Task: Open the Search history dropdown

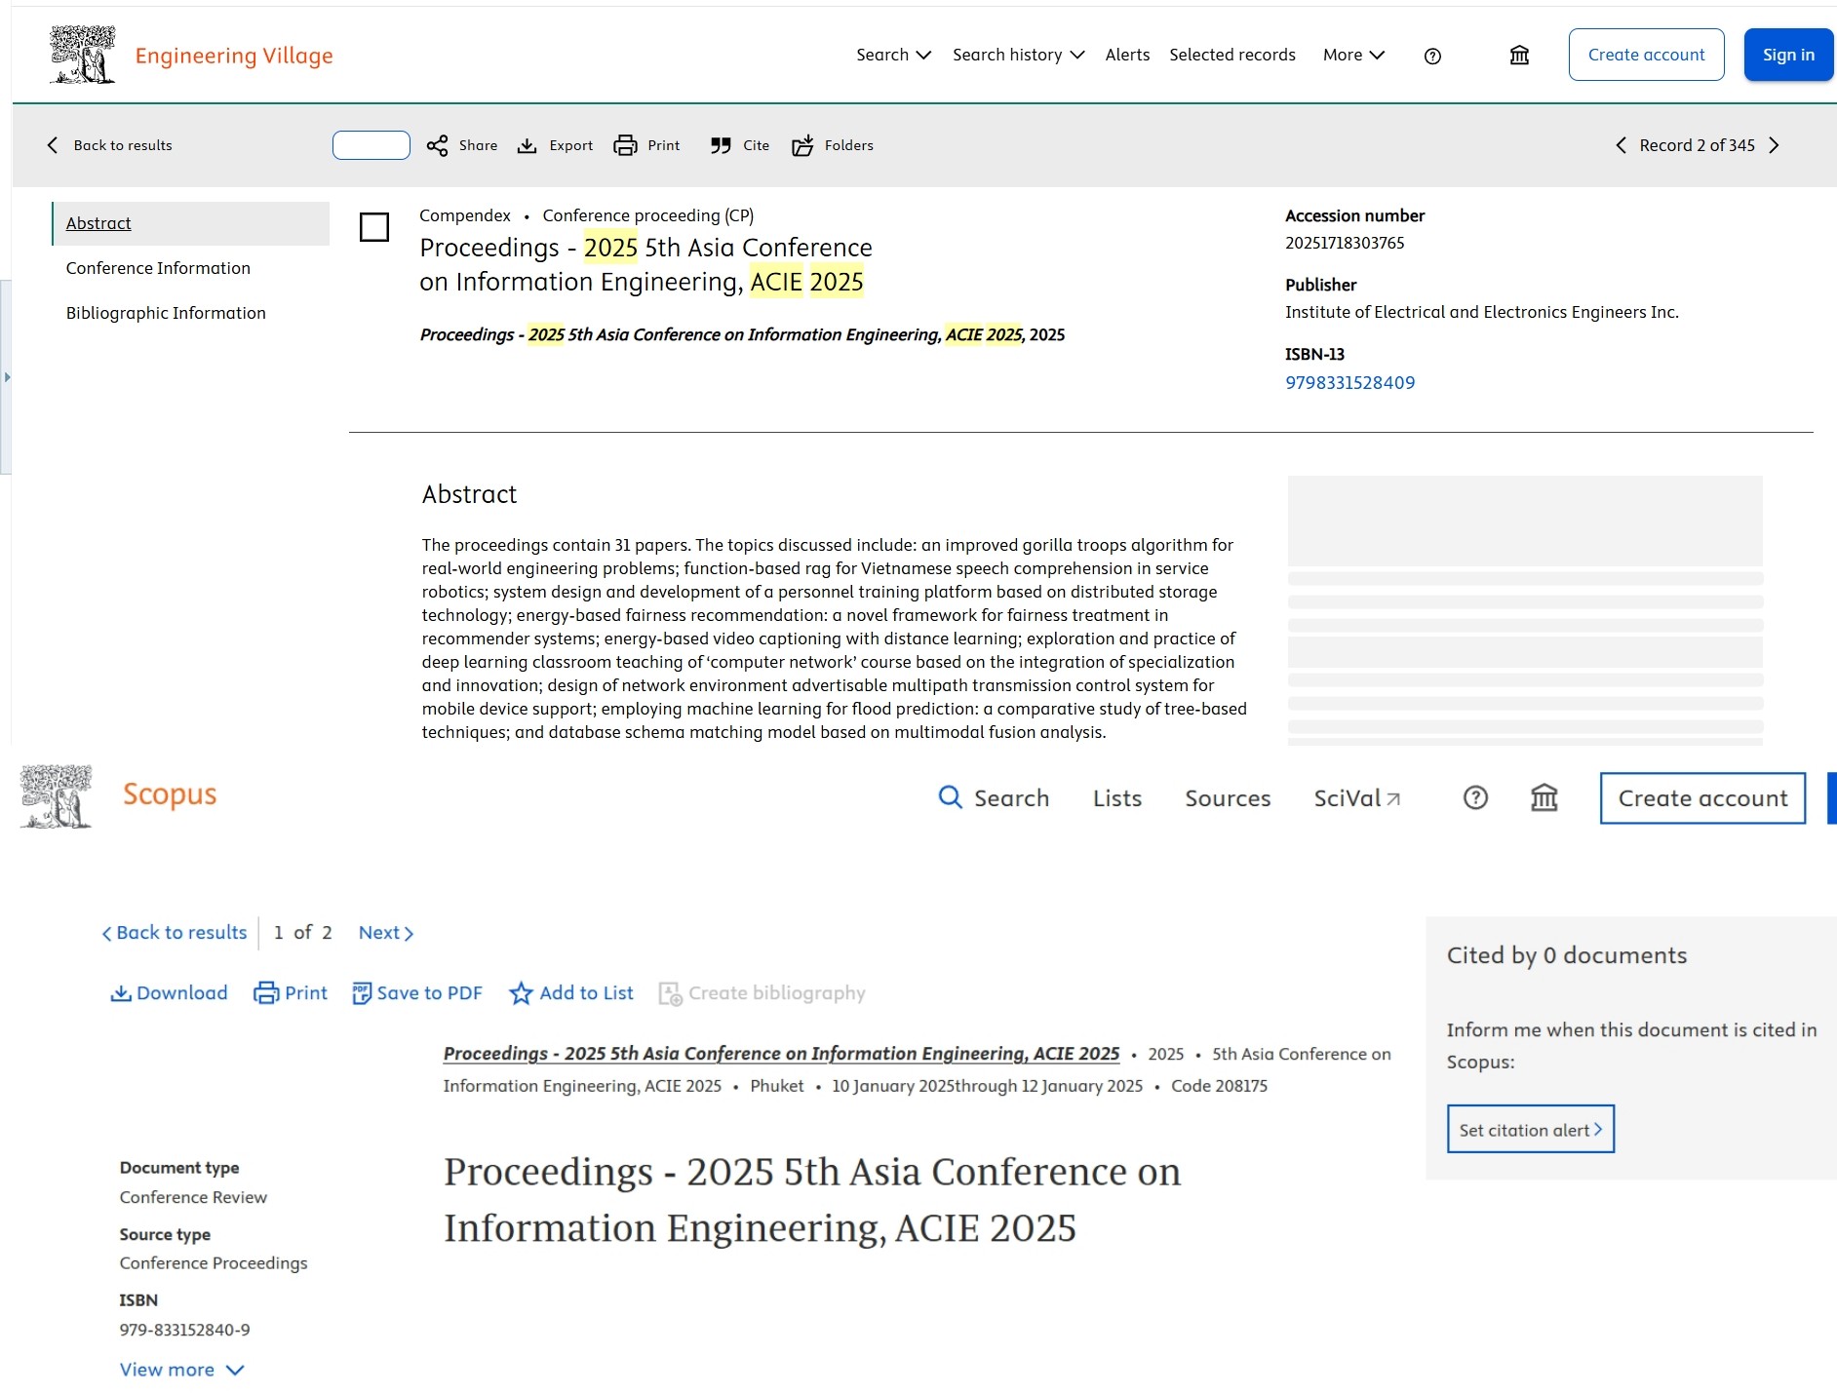Action: tap(1019, 55)
